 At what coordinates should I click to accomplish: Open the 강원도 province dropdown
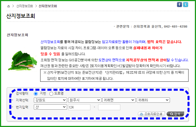pos(50,100)
